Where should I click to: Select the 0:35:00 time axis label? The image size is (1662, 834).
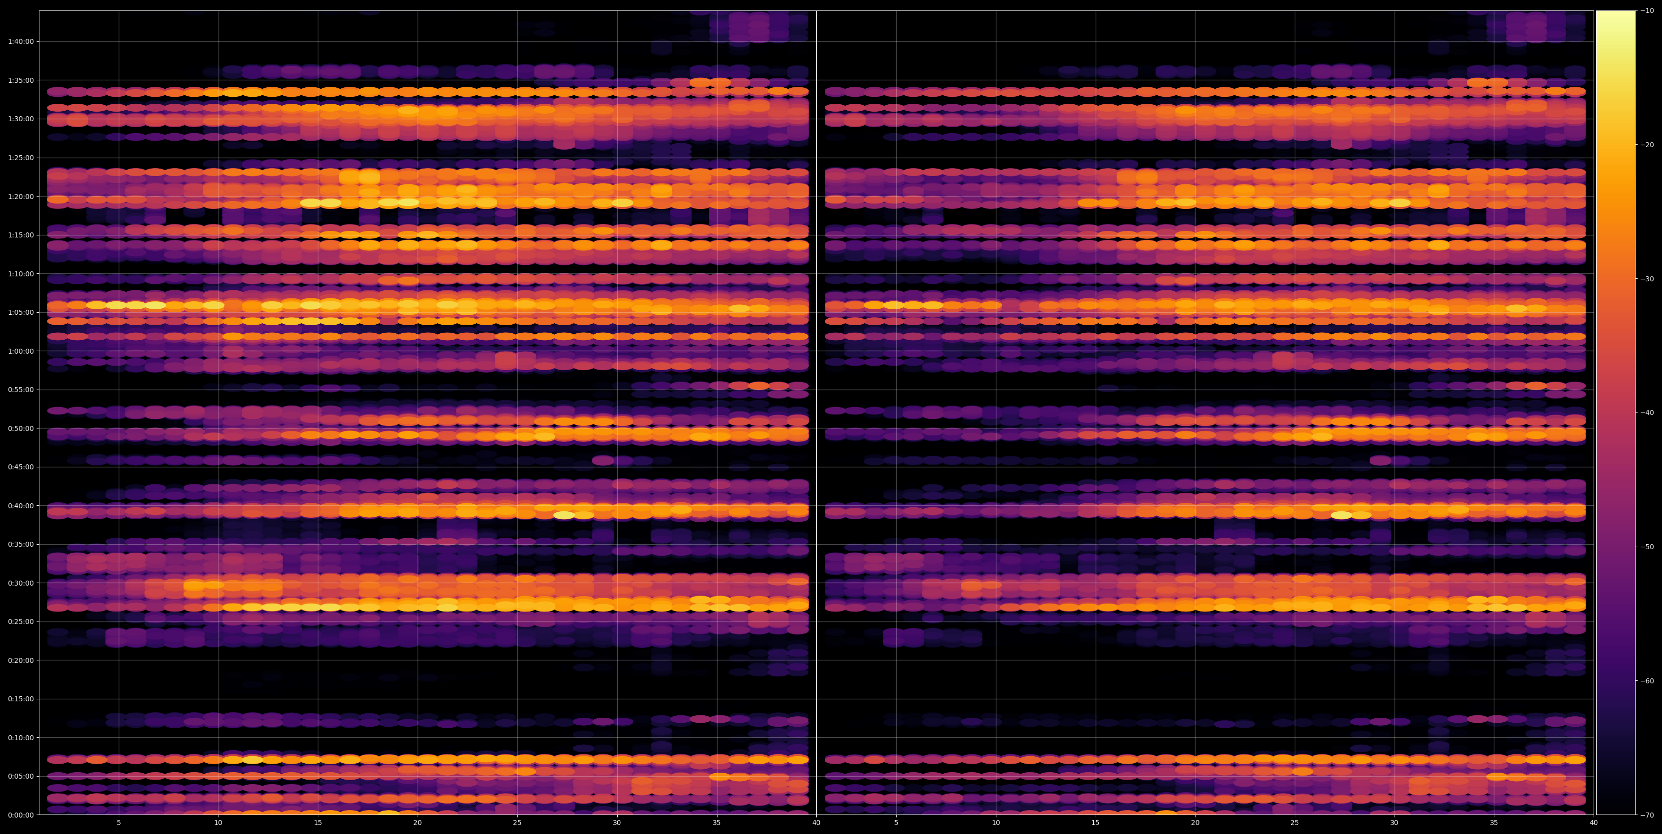20,544
